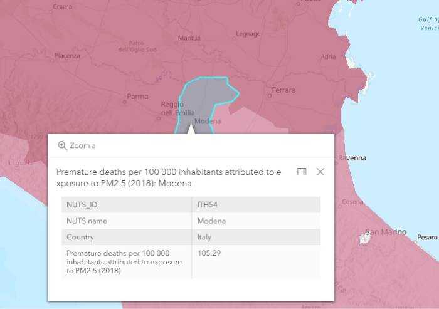Click the Parma city label on map
This screenshot has width=439, height=309.
[x=137, y=97]
